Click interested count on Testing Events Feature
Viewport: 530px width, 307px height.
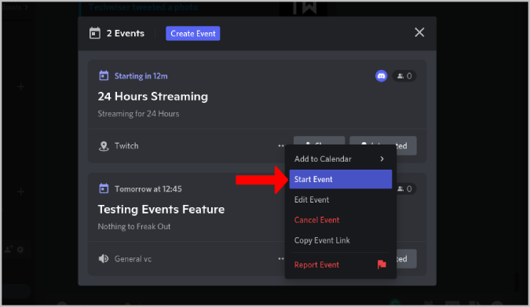click(x=406, y=188)
